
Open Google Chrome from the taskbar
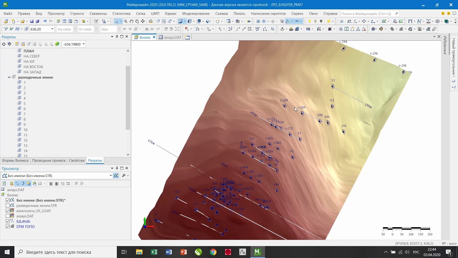tap(213, 252)
